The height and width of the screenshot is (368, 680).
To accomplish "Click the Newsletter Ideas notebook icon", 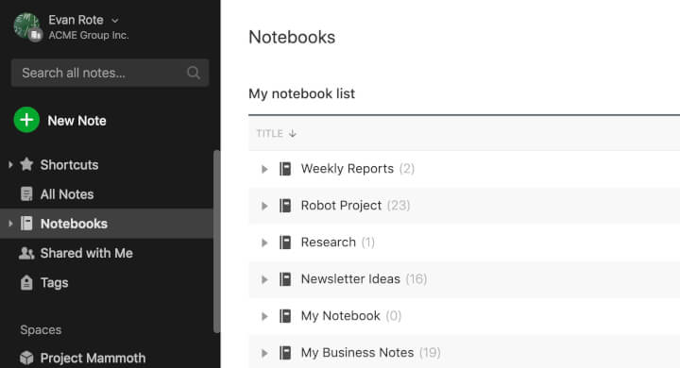I will pyautogui.click(x=285, y=279).
